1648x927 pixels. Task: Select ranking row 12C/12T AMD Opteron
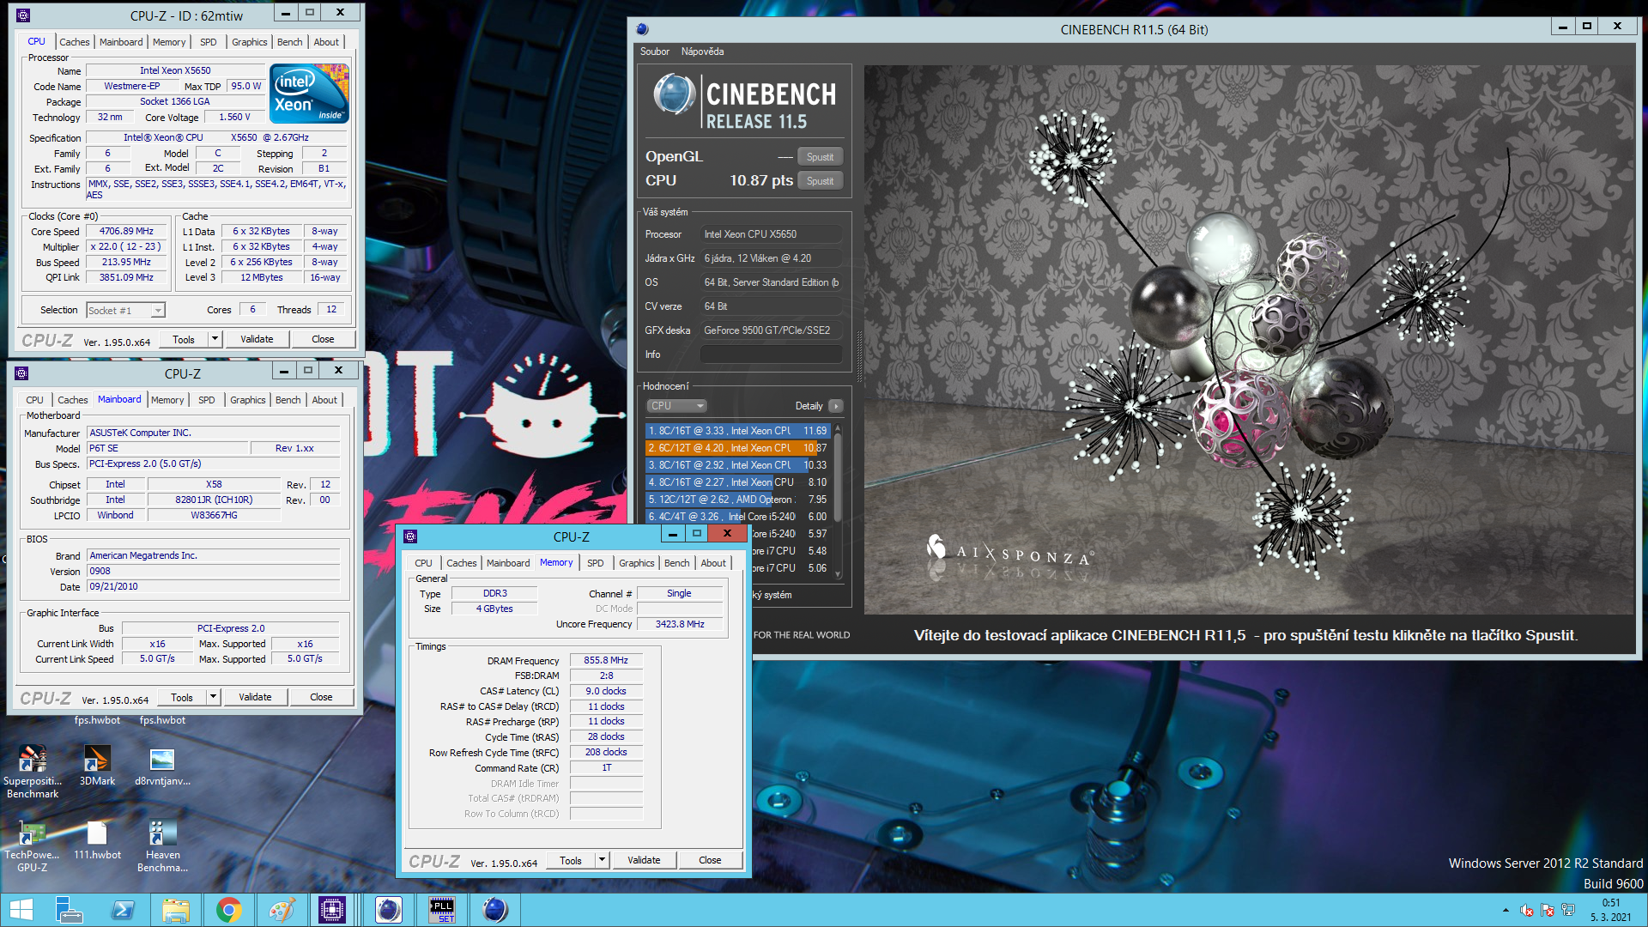click(x=737, y=500)
